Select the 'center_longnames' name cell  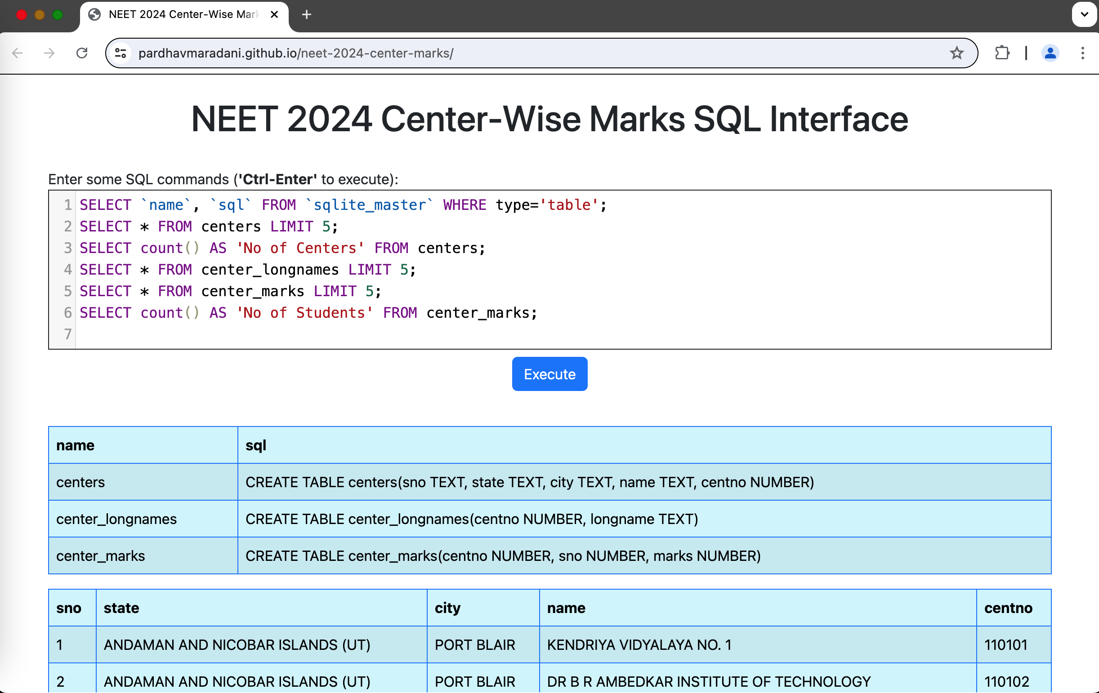point(143,519)
